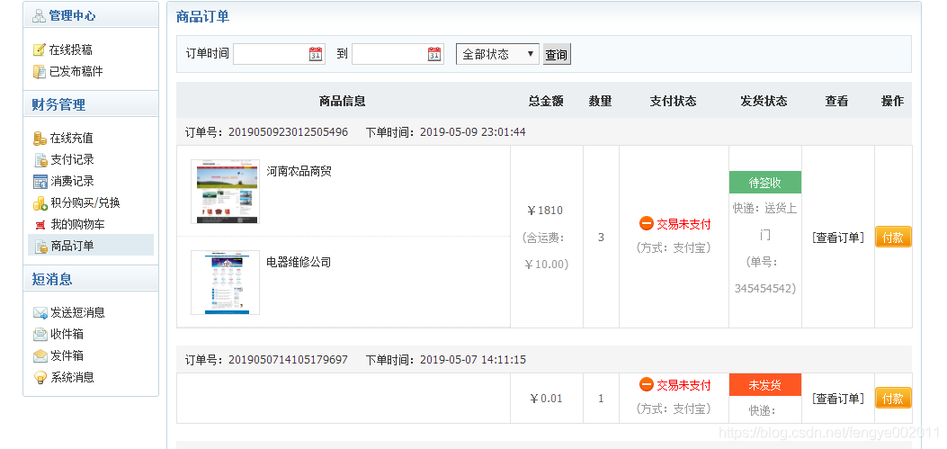This screenshot has height=449, width=947.
Task: Click the 支付状态 column header
Action: click(674, 101)
